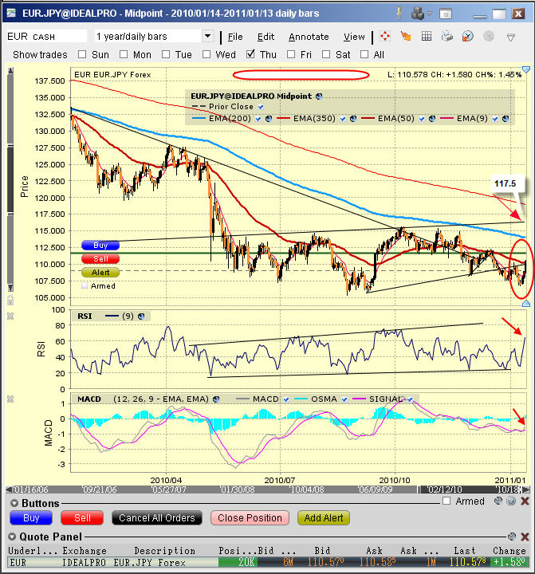Click the EUR CASH symbol input field
The image size is (535, 574).
pos(46,36)
